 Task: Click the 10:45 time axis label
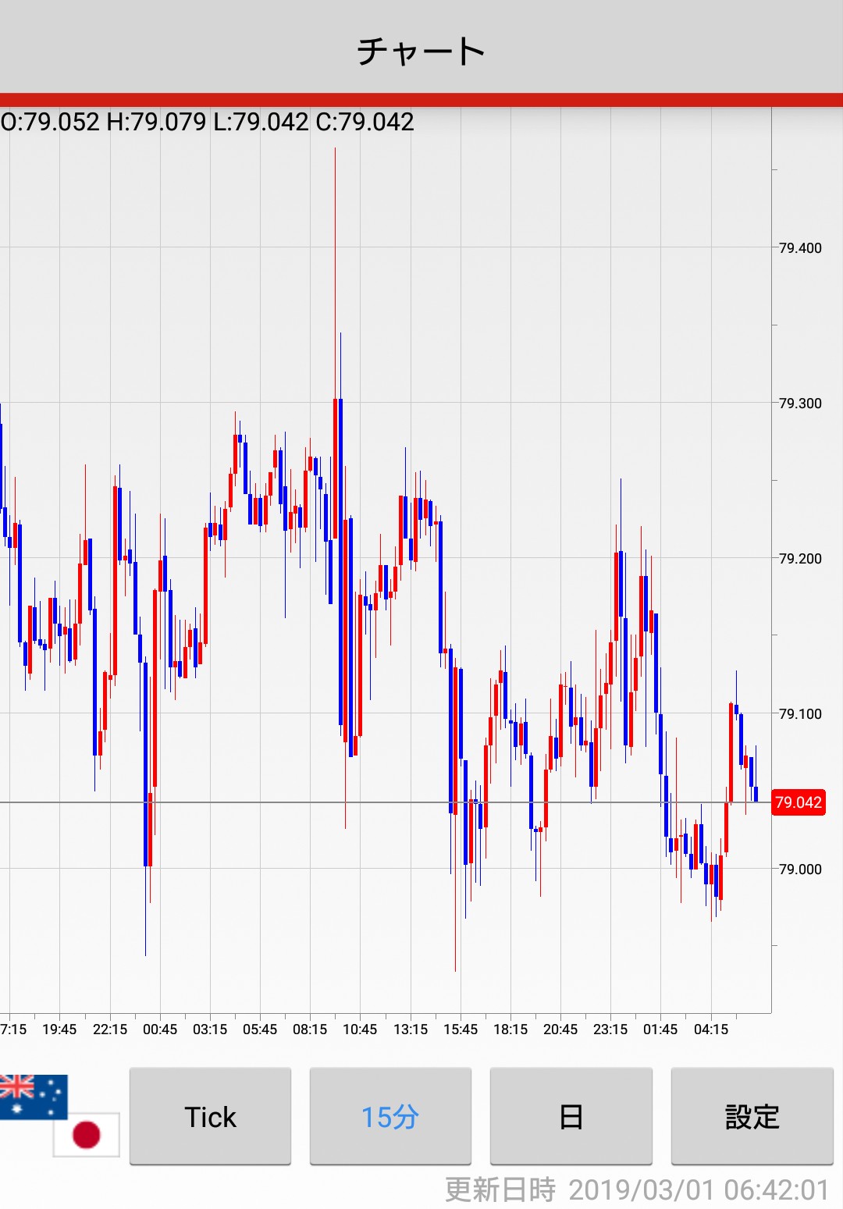pyautogui.click(x=360, y=1029)
